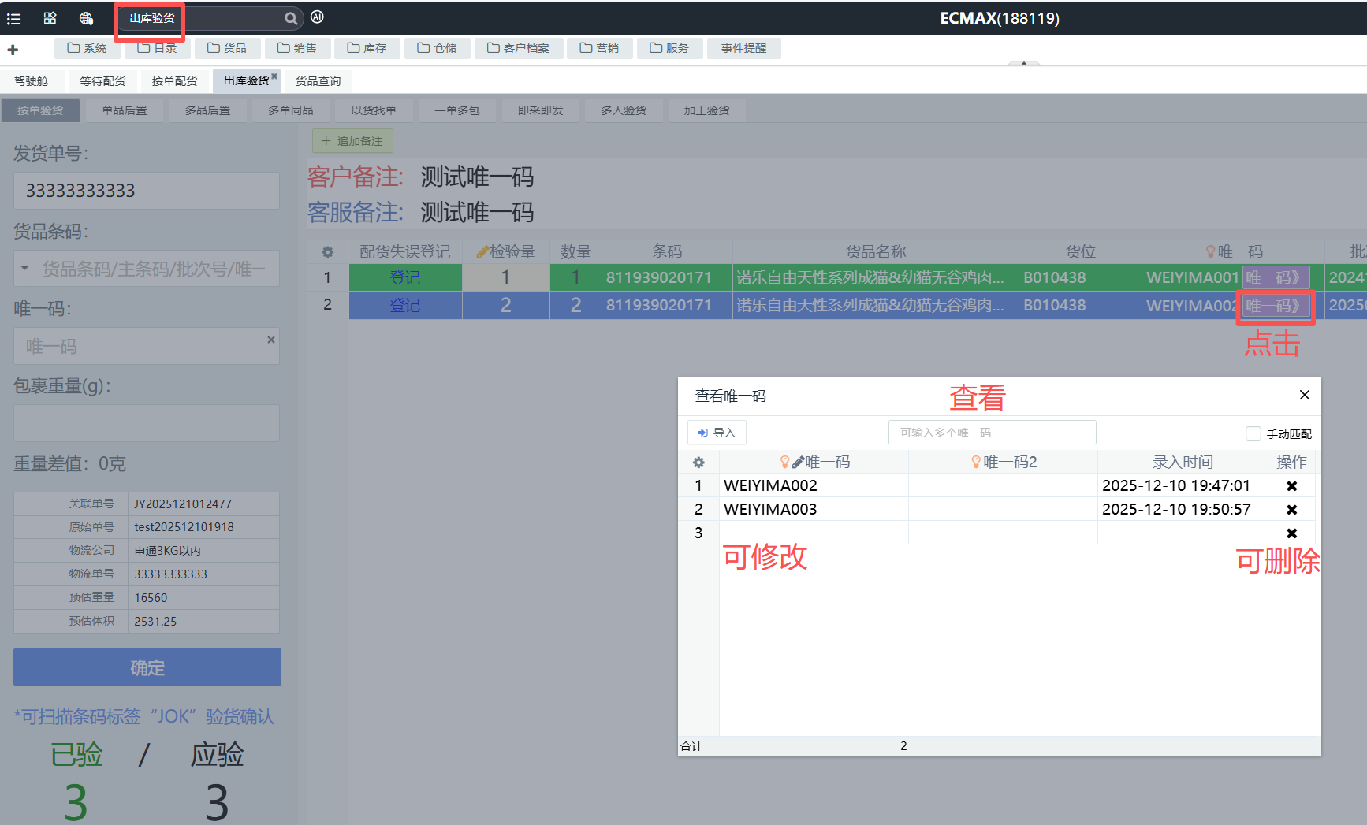Clear the 唯一码 input field
The height and width of the screenshot is (825, 1367).
click(270, 340)
